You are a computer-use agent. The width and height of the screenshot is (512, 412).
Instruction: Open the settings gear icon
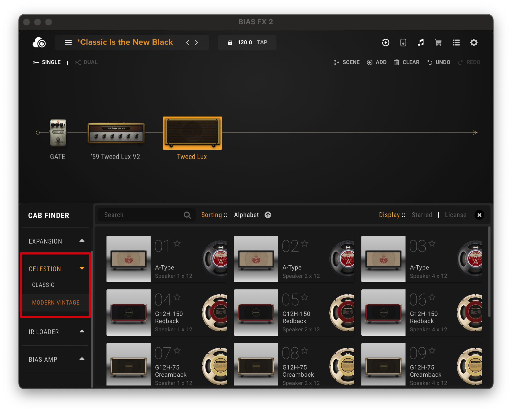[474, 43]
